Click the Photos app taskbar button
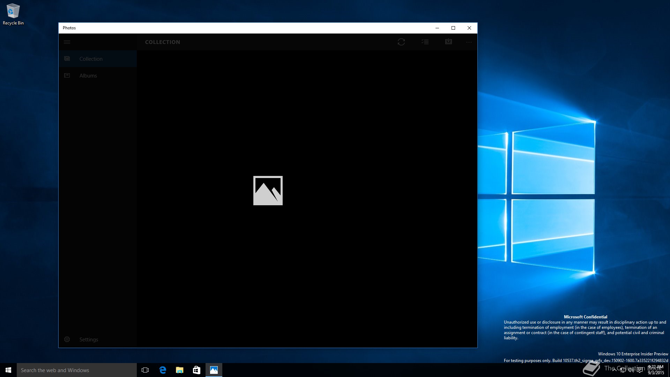The image size is (670, 377). coord(214,370)
